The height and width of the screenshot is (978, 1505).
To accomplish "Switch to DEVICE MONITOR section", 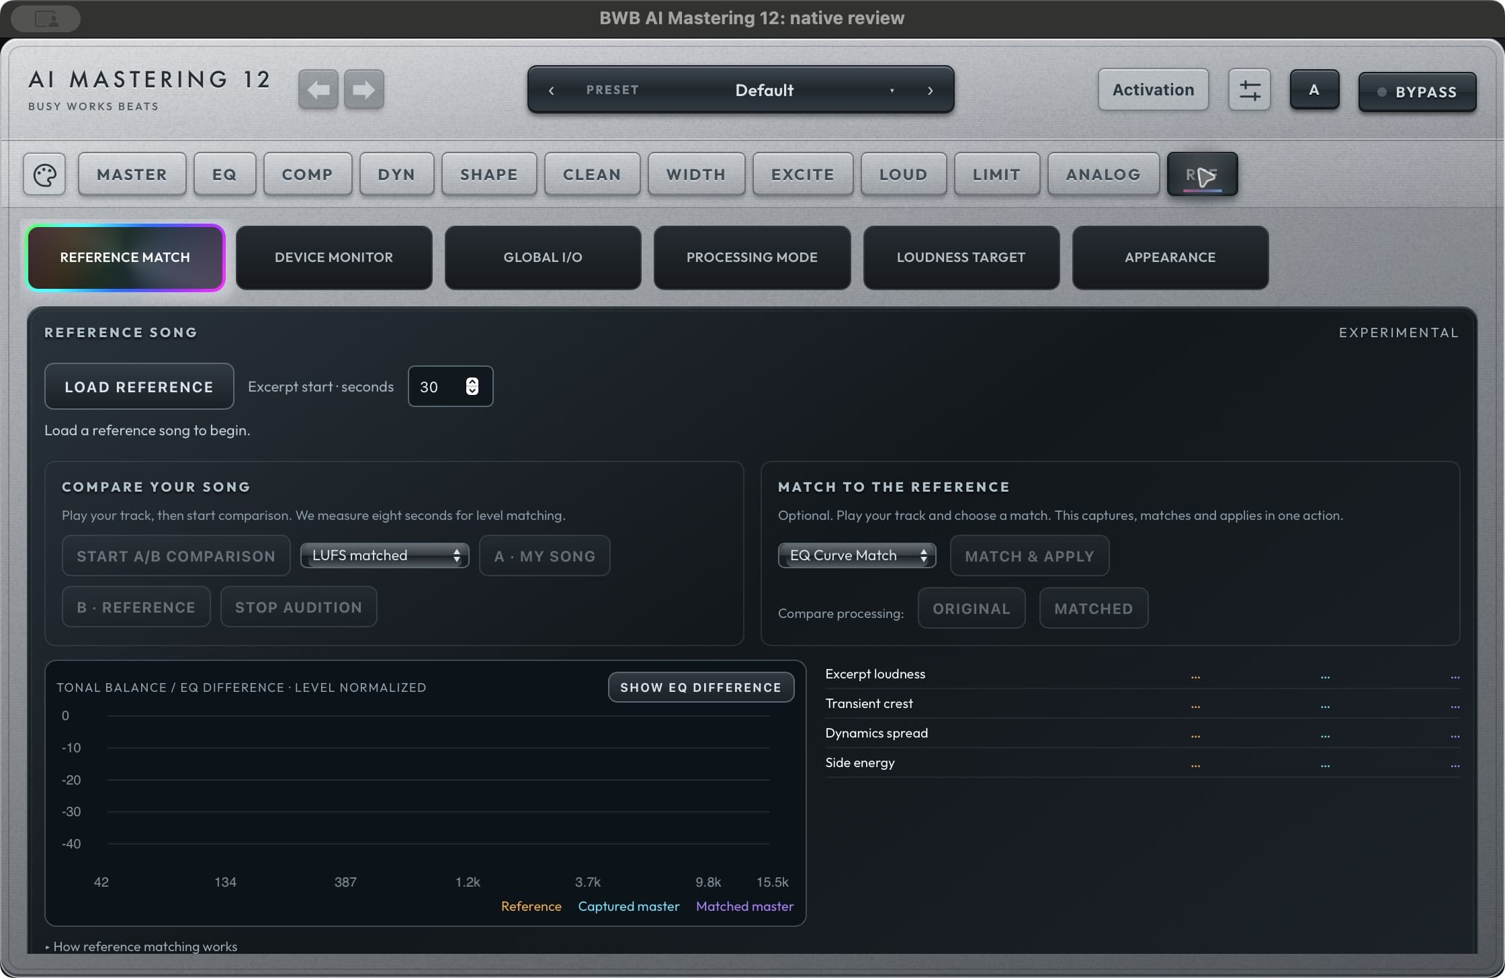I will (x=334, y=257).
